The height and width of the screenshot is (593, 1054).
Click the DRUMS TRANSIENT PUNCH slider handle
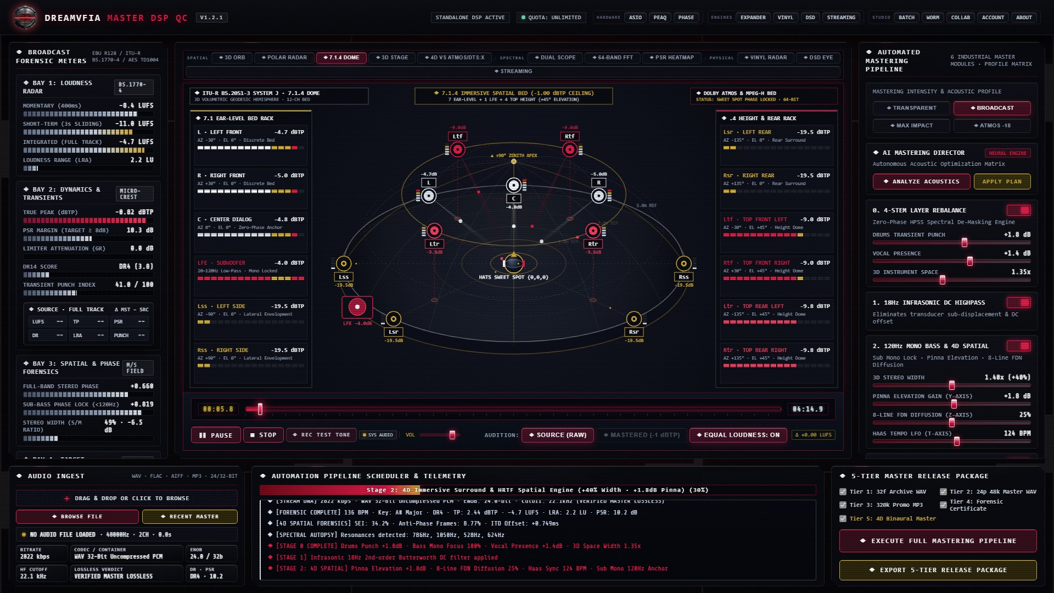click(965, 243)
